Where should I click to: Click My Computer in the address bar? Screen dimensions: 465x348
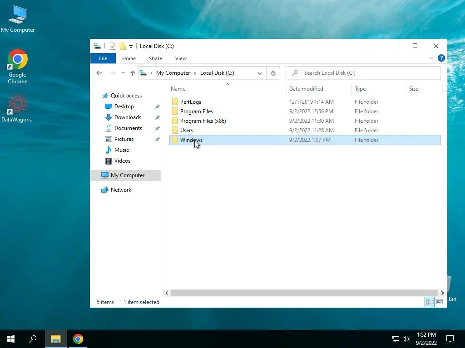coord(173,73)
